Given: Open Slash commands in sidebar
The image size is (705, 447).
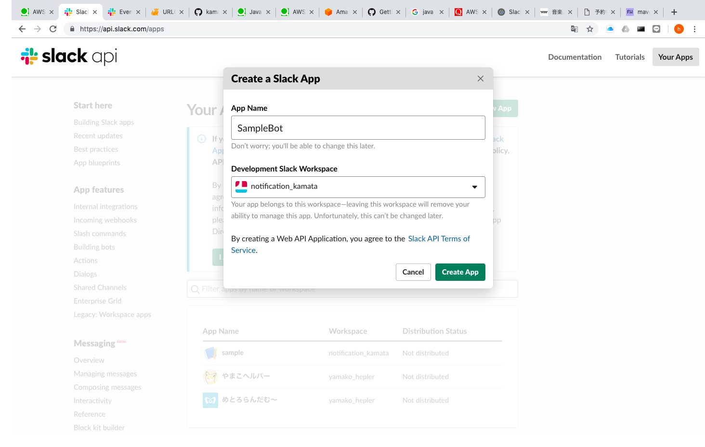Looking at the screenshot, I should (x=100, y=234).
